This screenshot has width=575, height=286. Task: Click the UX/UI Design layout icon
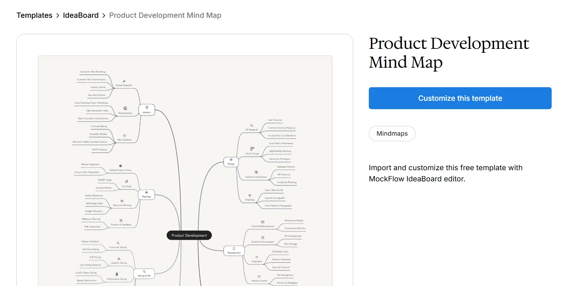click(x=252, y=149)
